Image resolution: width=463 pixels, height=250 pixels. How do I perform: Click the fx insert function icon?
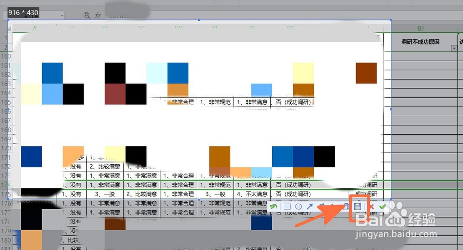98,15
